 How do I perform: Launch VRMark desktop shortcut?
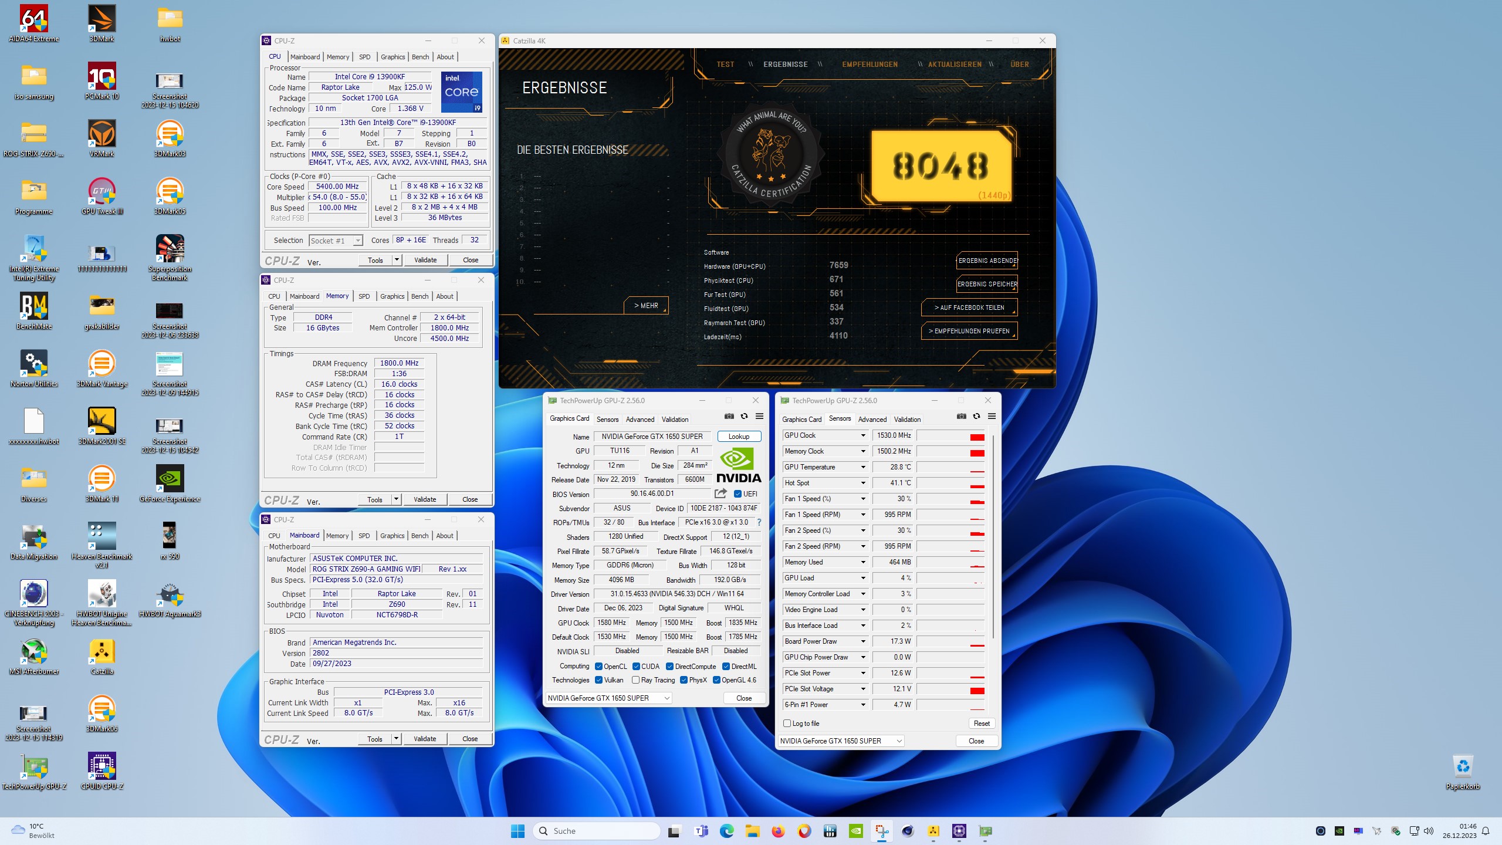click(x=102, y=139)
